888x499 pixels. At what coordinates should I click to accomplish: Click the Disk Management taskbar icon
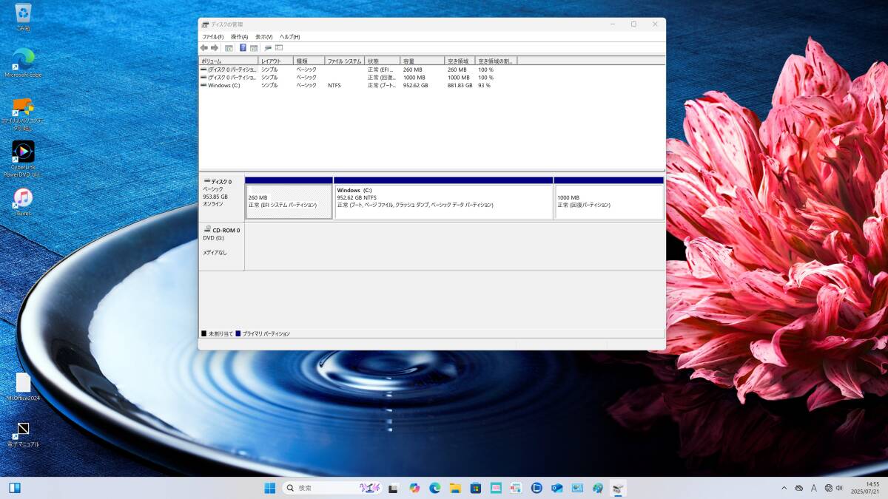pyautogui.click(x=618, y=488)
